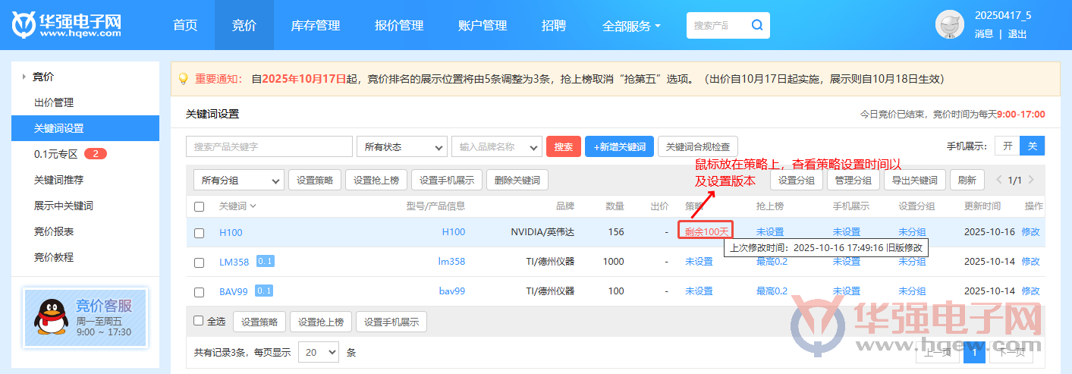Click the 华强电子网 logo
This screenshot has height=374, width=1072.
click(67, 25)
